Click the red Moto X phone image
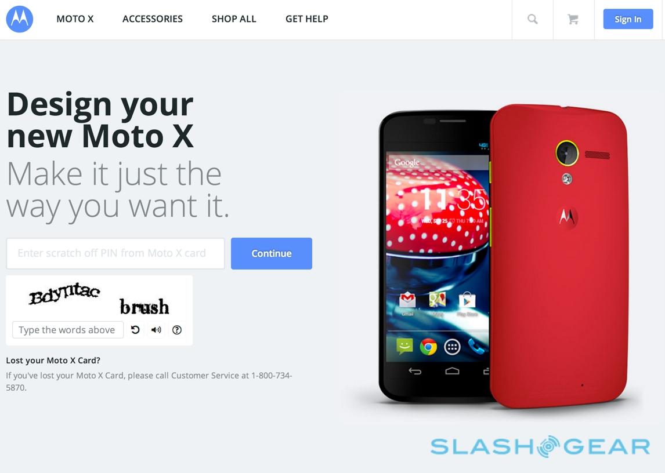 pyautogui.click(x=558, y=256)
